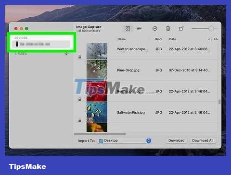Sort by the Date column header
This screenshot has width=231, height=175.
[x=173, y=39]
